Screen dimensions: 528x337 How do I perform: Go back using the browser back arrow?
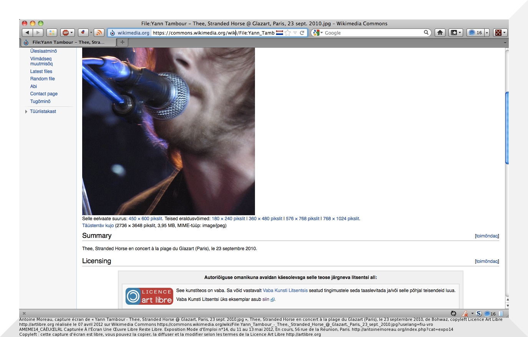(x=27, y=33)
